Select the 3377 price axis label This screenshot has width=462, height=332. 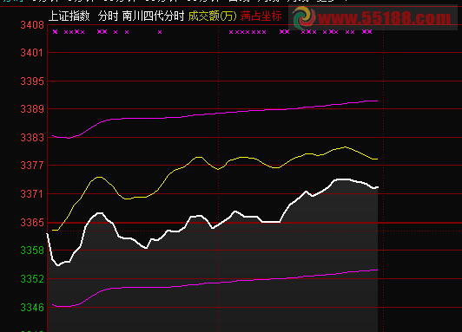coord(32,166)
